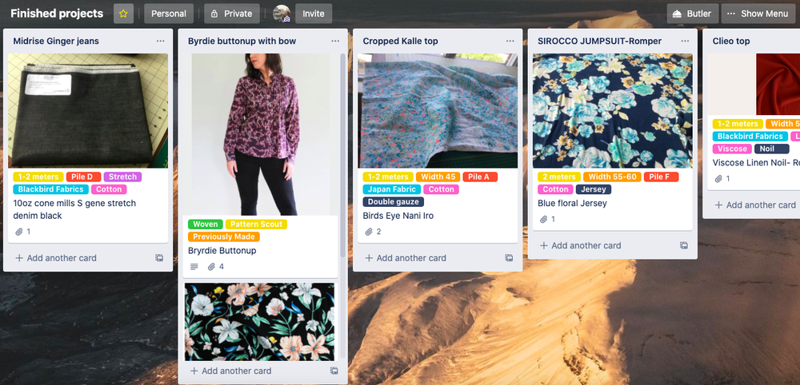Edit the Finished projects board title
Screen dimensions: 800x385
57,14
